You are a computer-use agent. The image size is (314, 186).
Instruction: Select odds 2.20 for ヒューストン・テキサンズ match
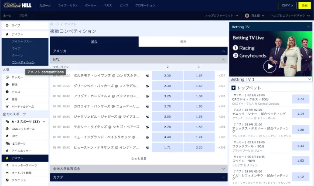(x=199, y=147)
